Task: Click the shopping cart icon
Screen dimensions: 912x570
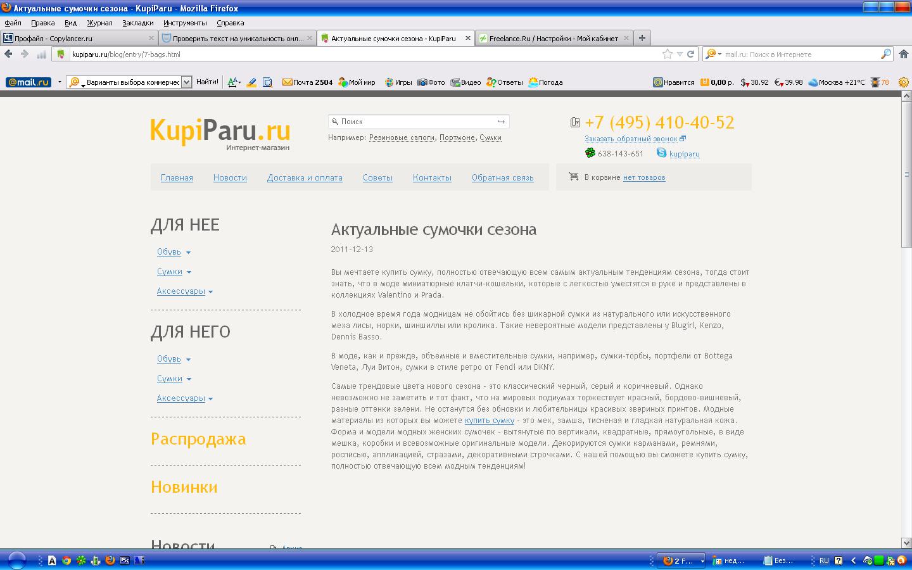Action: point(574,177)
